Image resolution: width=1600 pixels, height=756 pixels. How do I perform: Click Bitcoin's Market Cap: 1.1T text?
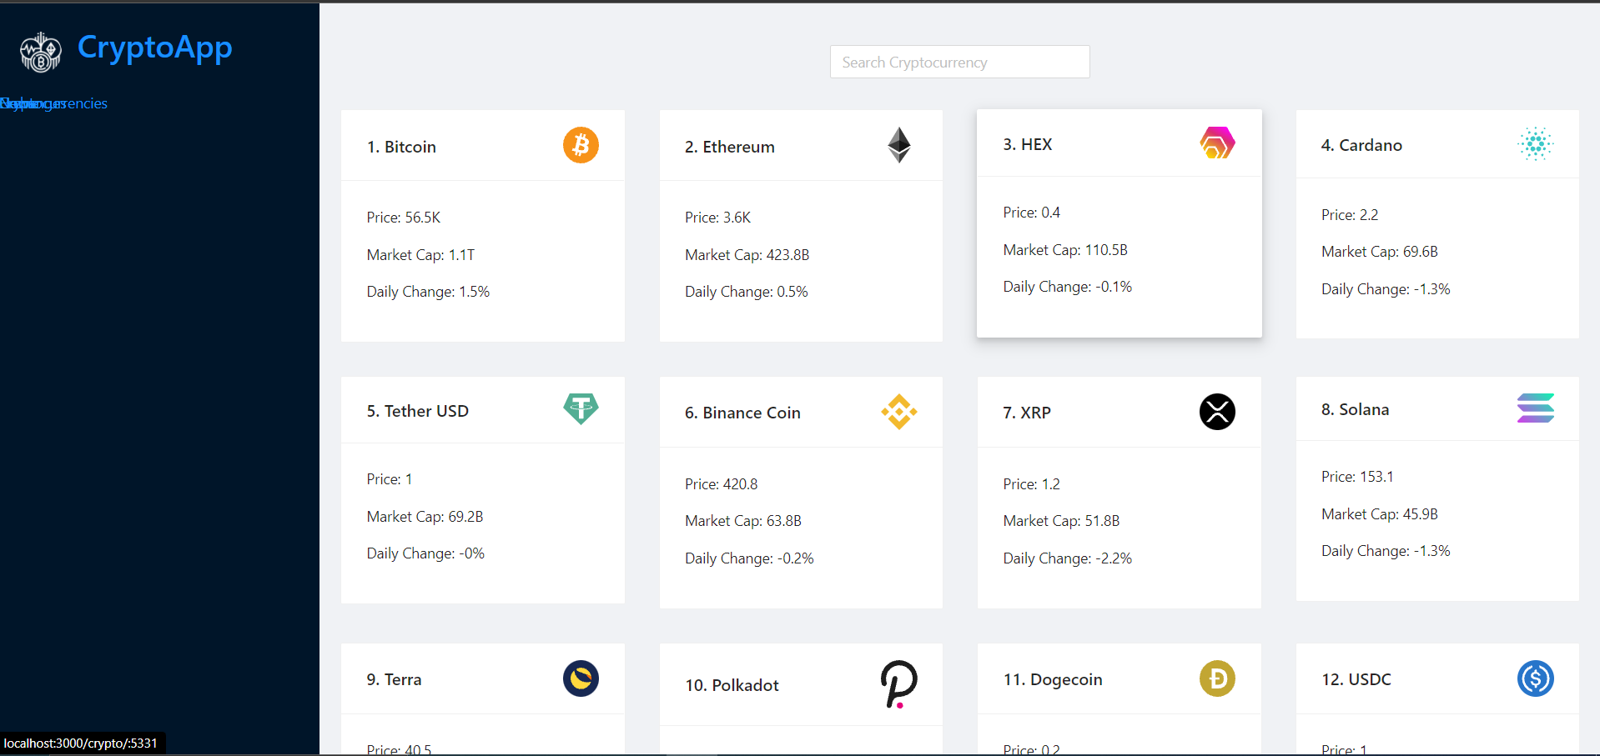(420, 255)
